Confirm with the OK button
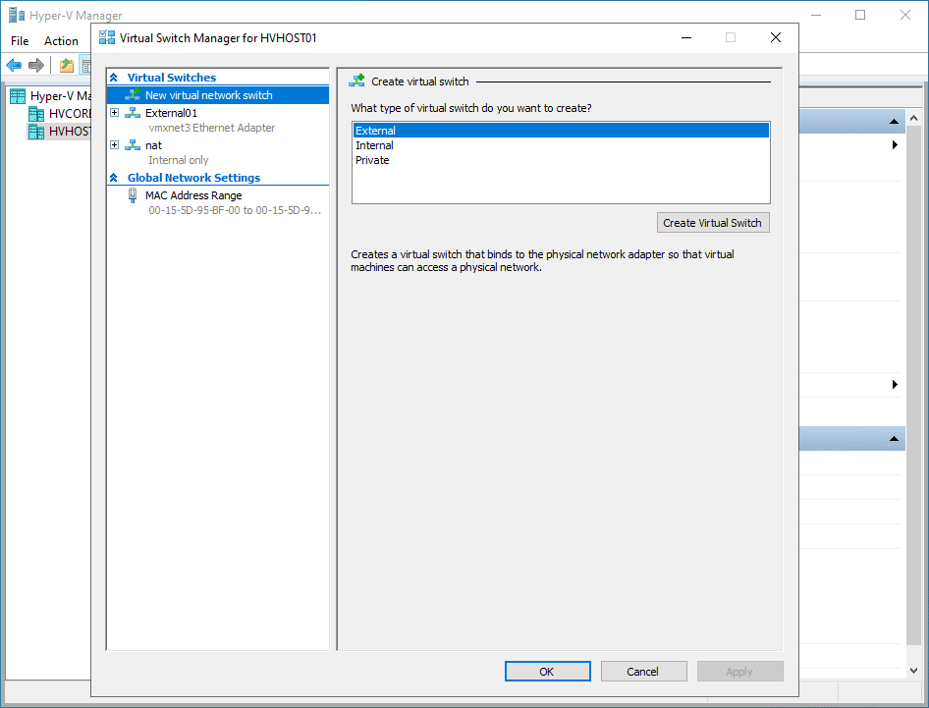The width and height of the screenshot is (929, 708). [547, 672]
